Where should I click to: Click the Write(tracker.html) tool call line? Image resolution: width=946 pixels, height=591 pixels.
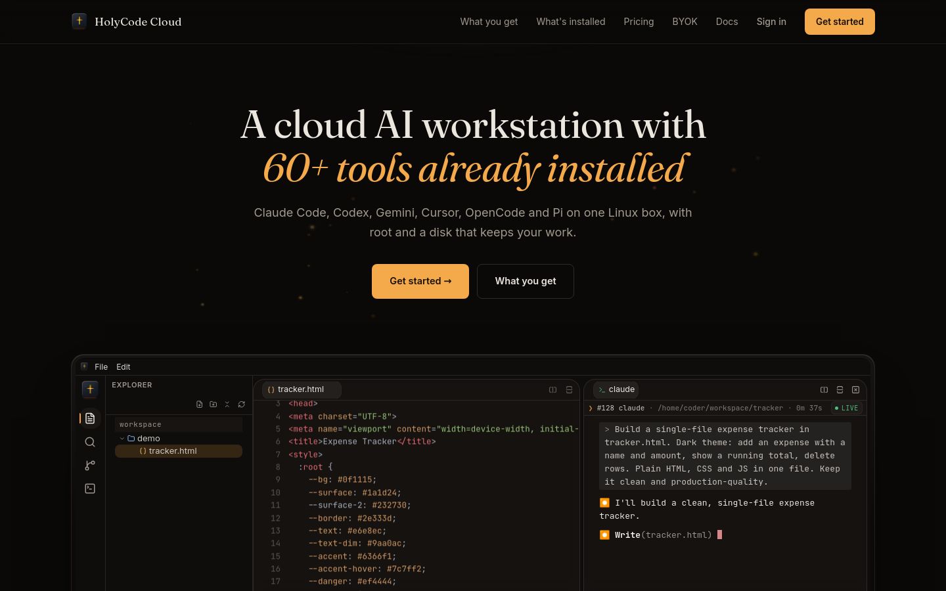coord(664,535)
